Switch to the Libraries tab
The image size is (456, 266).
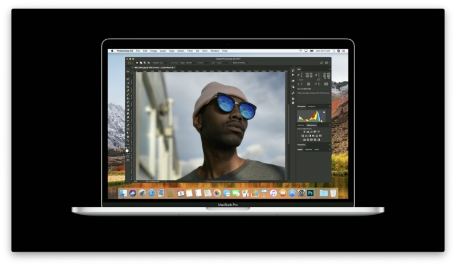coord(301,125)
